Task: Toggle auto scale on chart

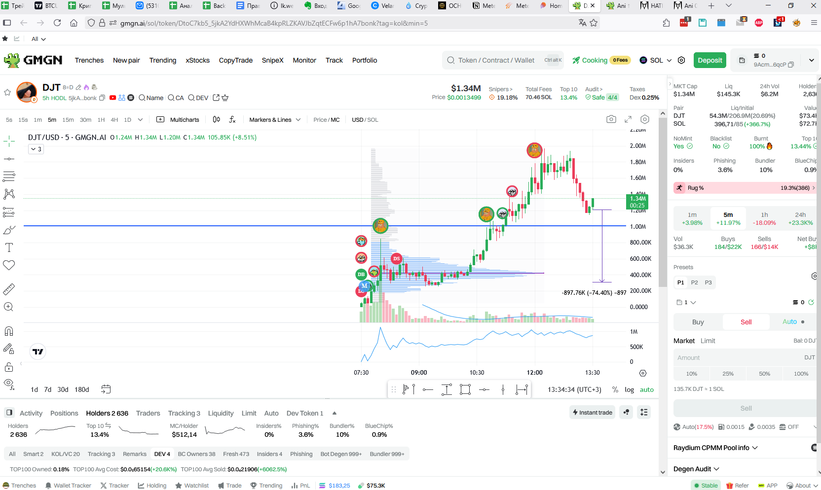Action: pos(646,389)
